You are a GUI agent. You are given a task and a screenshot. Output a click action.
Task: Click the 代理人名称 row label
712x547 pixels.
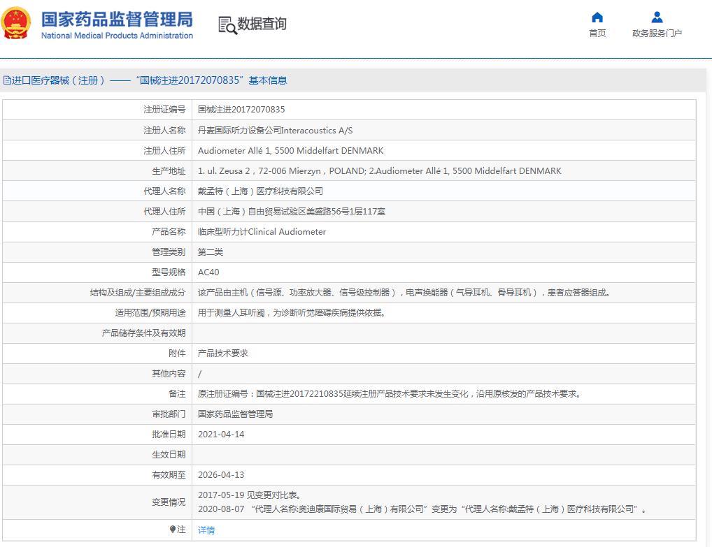[164, 191]
